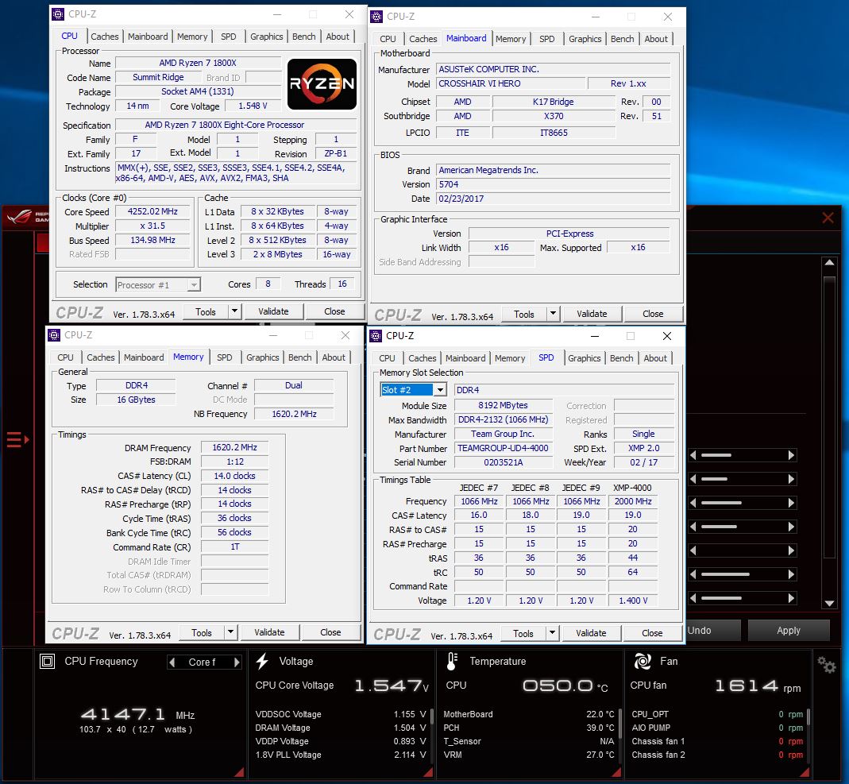This screenshot has height=784, width=849.
Task: Open the Graphics tab in the Mainboard window
Action: [x=585, y=39]
